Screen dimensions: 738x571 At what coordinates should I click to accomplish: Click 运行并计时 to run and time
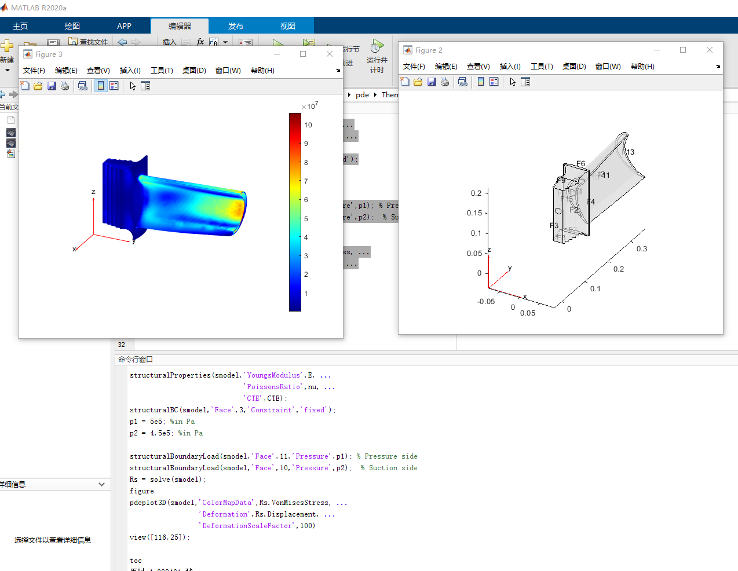(377, 53)
